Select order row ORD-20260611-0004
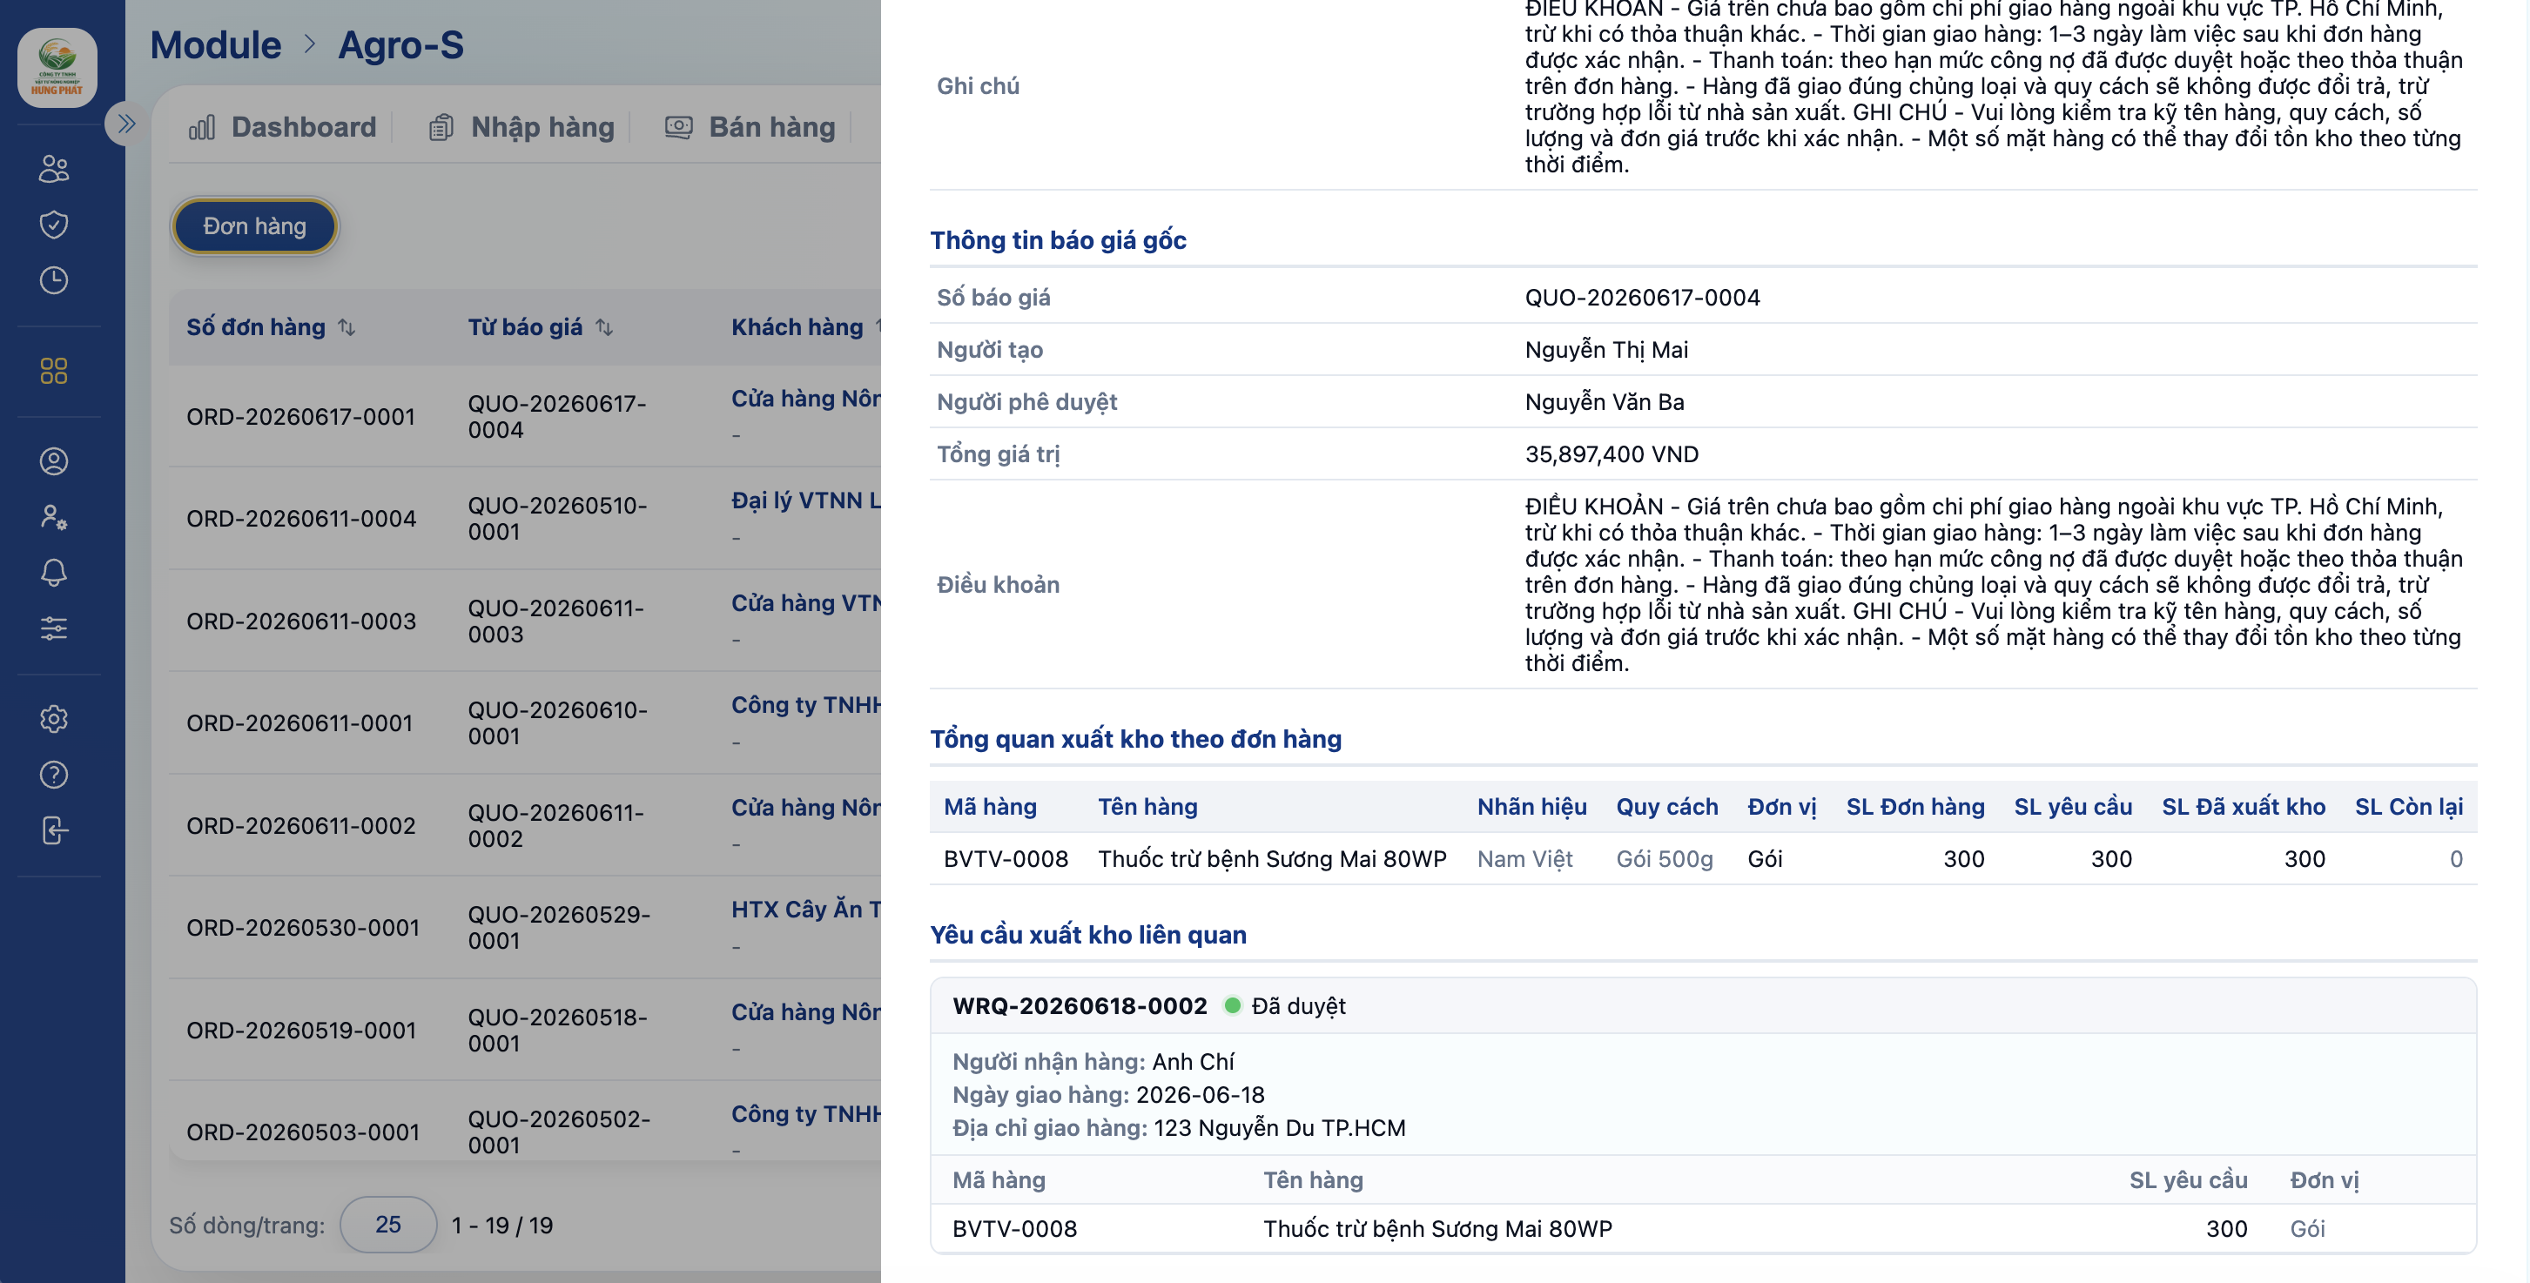The width and height of the screenshot is (2530, 1283). (526, 518)
